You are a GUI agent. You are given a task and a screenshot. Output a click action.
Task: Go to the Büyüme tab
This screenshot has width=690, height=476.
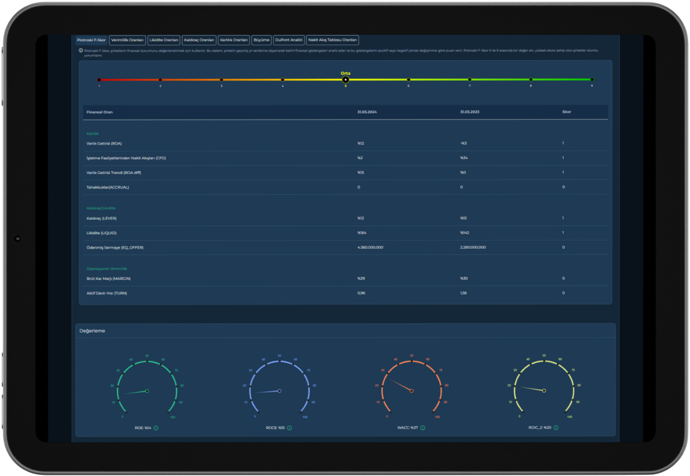261,40
